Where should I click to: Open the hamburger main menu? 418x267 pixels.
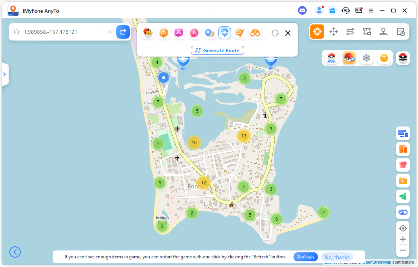(371, 11)
